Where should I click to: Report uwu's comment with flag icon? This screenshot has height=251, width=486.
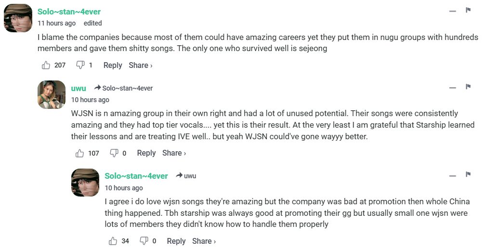click(468, 87)
